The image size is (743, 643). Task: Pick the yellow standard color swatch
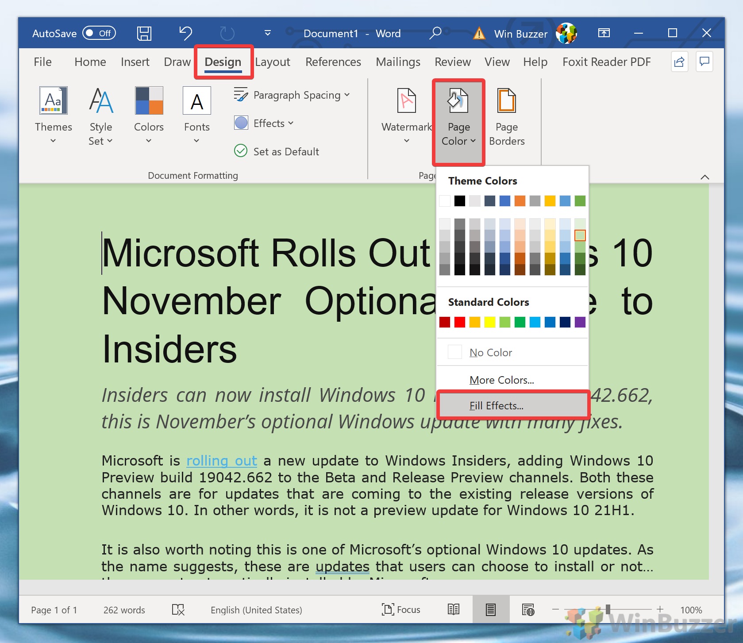[490, 322]
